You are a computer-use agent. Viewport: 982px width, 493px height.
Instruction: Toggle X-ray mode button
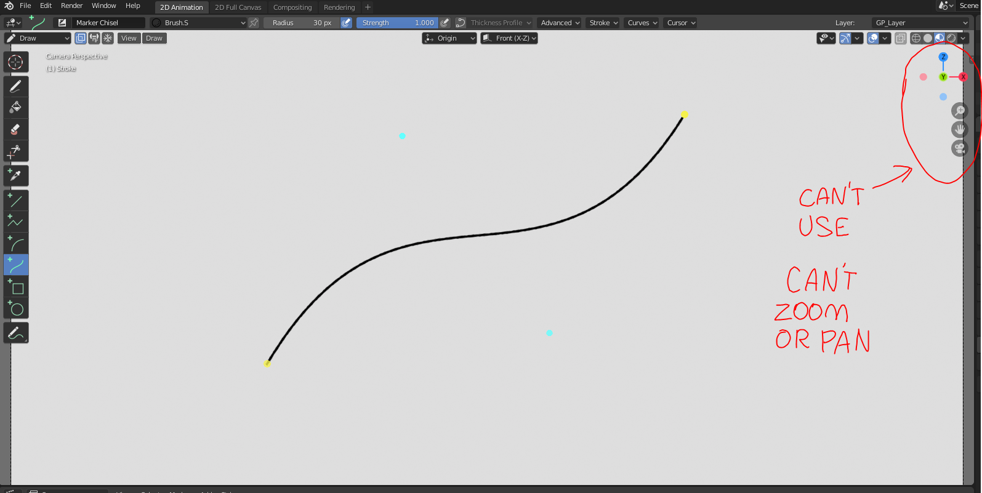point(901,38)
